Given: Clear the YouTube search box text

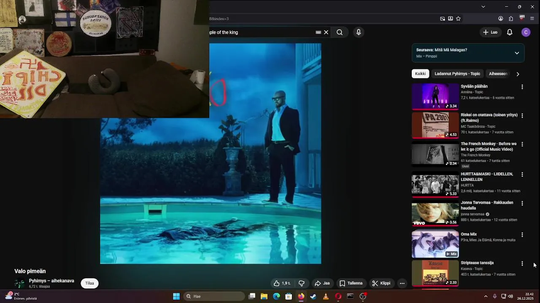Looking at the screenshot, I should tap(326, 32).
